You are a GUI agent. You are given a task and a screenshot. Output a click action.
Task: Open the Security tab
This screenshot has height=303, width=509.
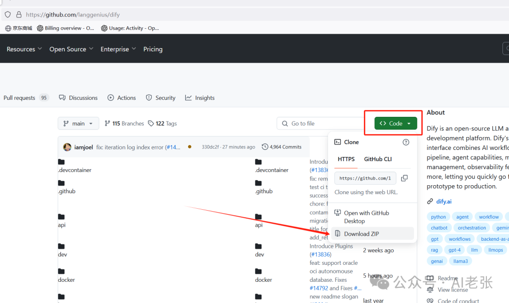click(161, 98)
